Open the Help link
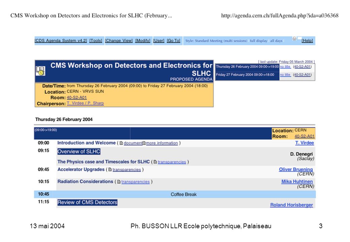The width and height of the screenshot is (350, 242). (307, 41)
